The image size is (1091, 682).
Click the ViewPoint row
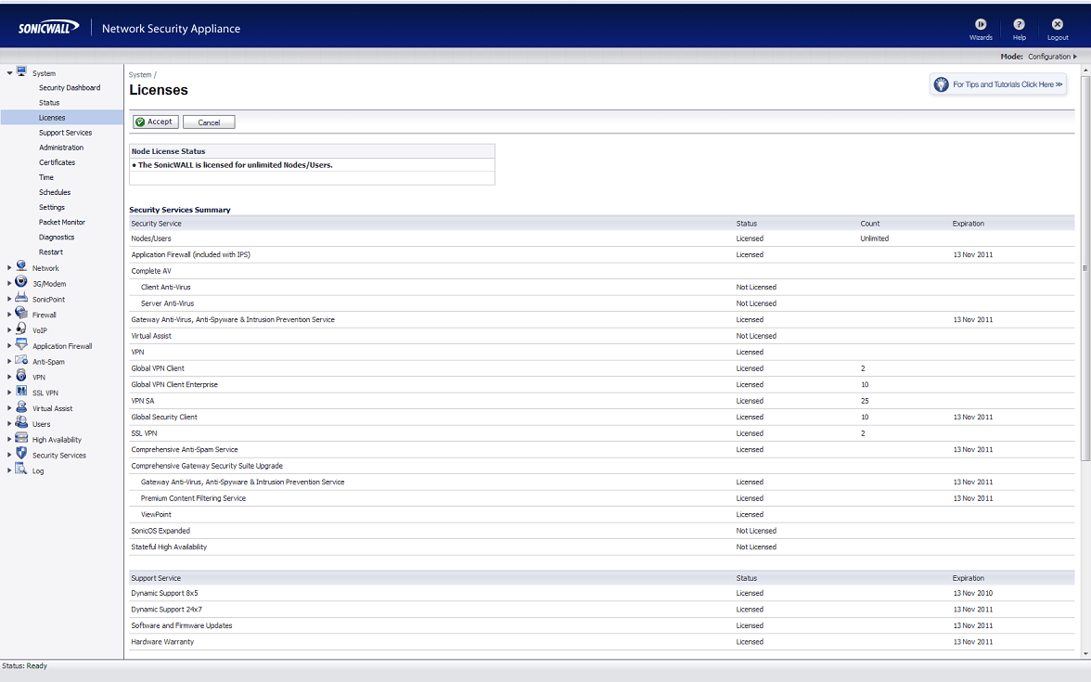pos(602,515)
